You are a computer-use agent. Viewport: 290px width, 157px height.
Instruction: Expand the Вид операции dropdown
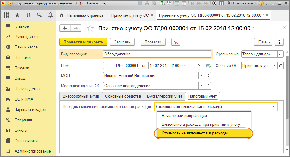point(208,54)
